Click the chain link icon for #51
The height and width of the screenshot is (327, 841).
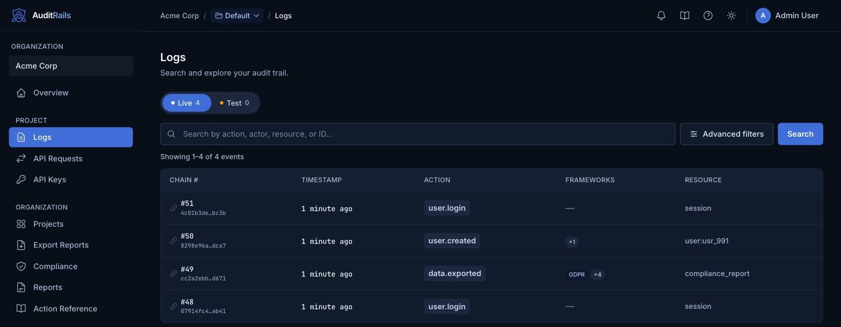(173, 208)
